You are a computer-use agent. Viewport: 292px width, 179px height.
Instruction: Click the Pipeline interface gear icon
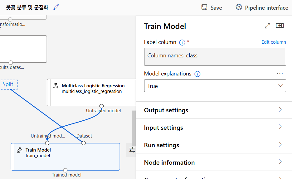(x=239, y=7)
